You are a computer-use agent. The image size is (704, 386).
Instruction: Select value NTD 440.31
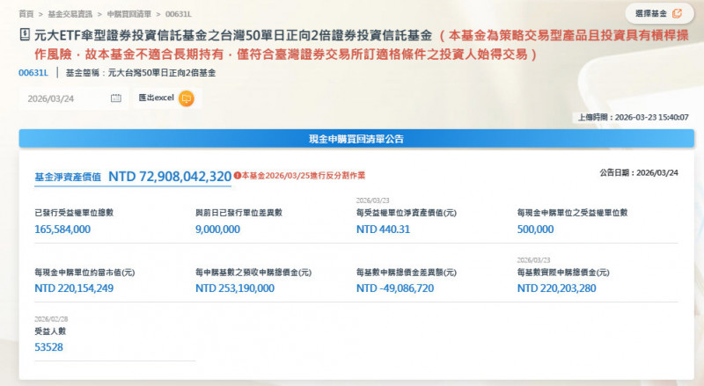point(383,229)
